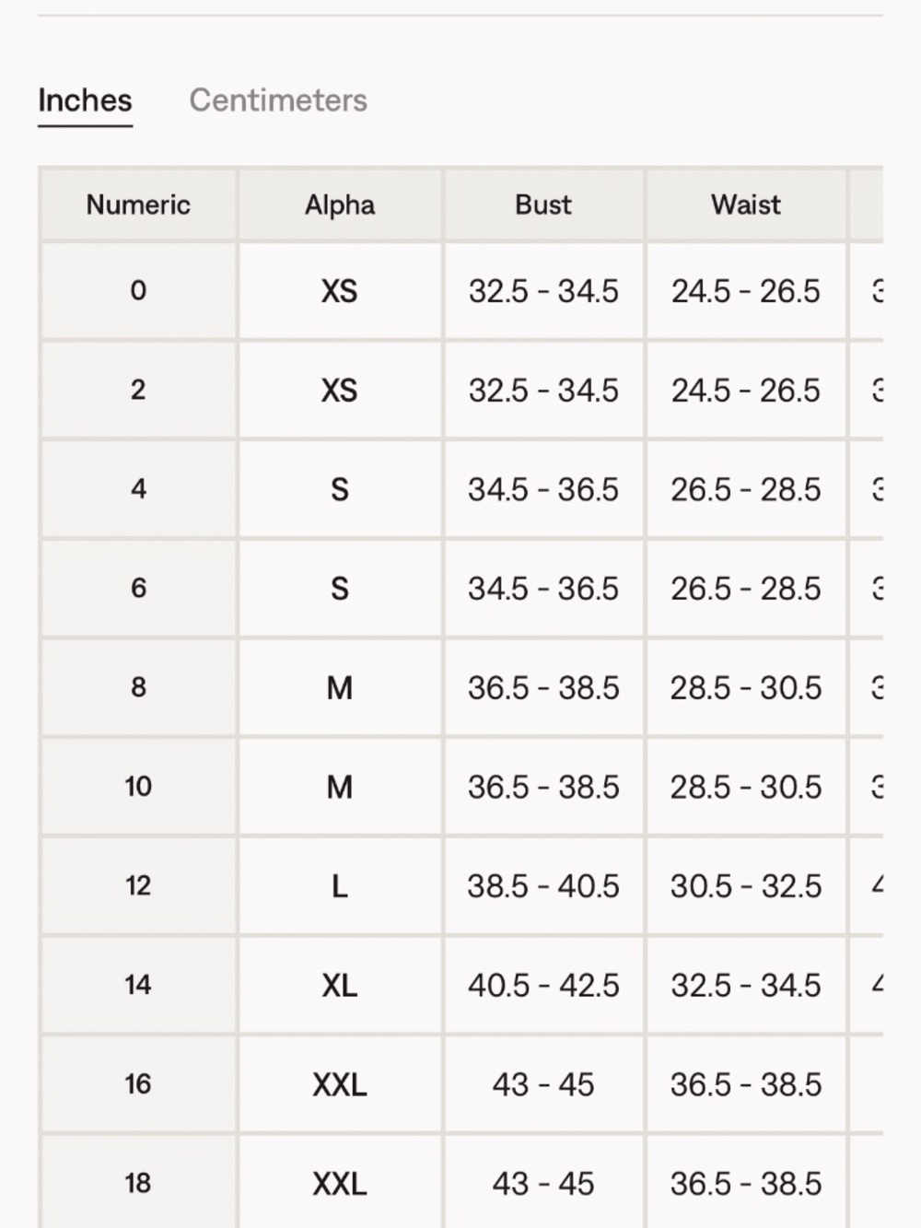The width and height of the screenshot is (921, 1228).
Task: Switch to the Centimeters tab
Action: [x=278, y=100]
